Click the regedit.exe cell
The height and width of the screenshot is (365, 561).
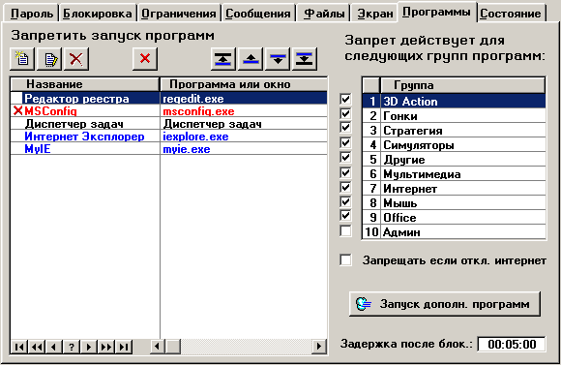click(244, 98)
